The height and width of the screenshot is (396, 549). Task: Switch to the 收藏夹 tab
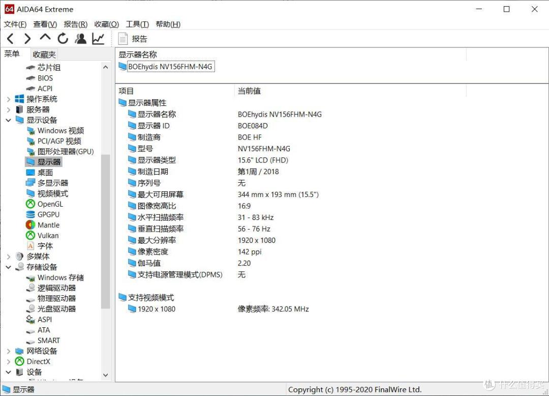[44, 54]
